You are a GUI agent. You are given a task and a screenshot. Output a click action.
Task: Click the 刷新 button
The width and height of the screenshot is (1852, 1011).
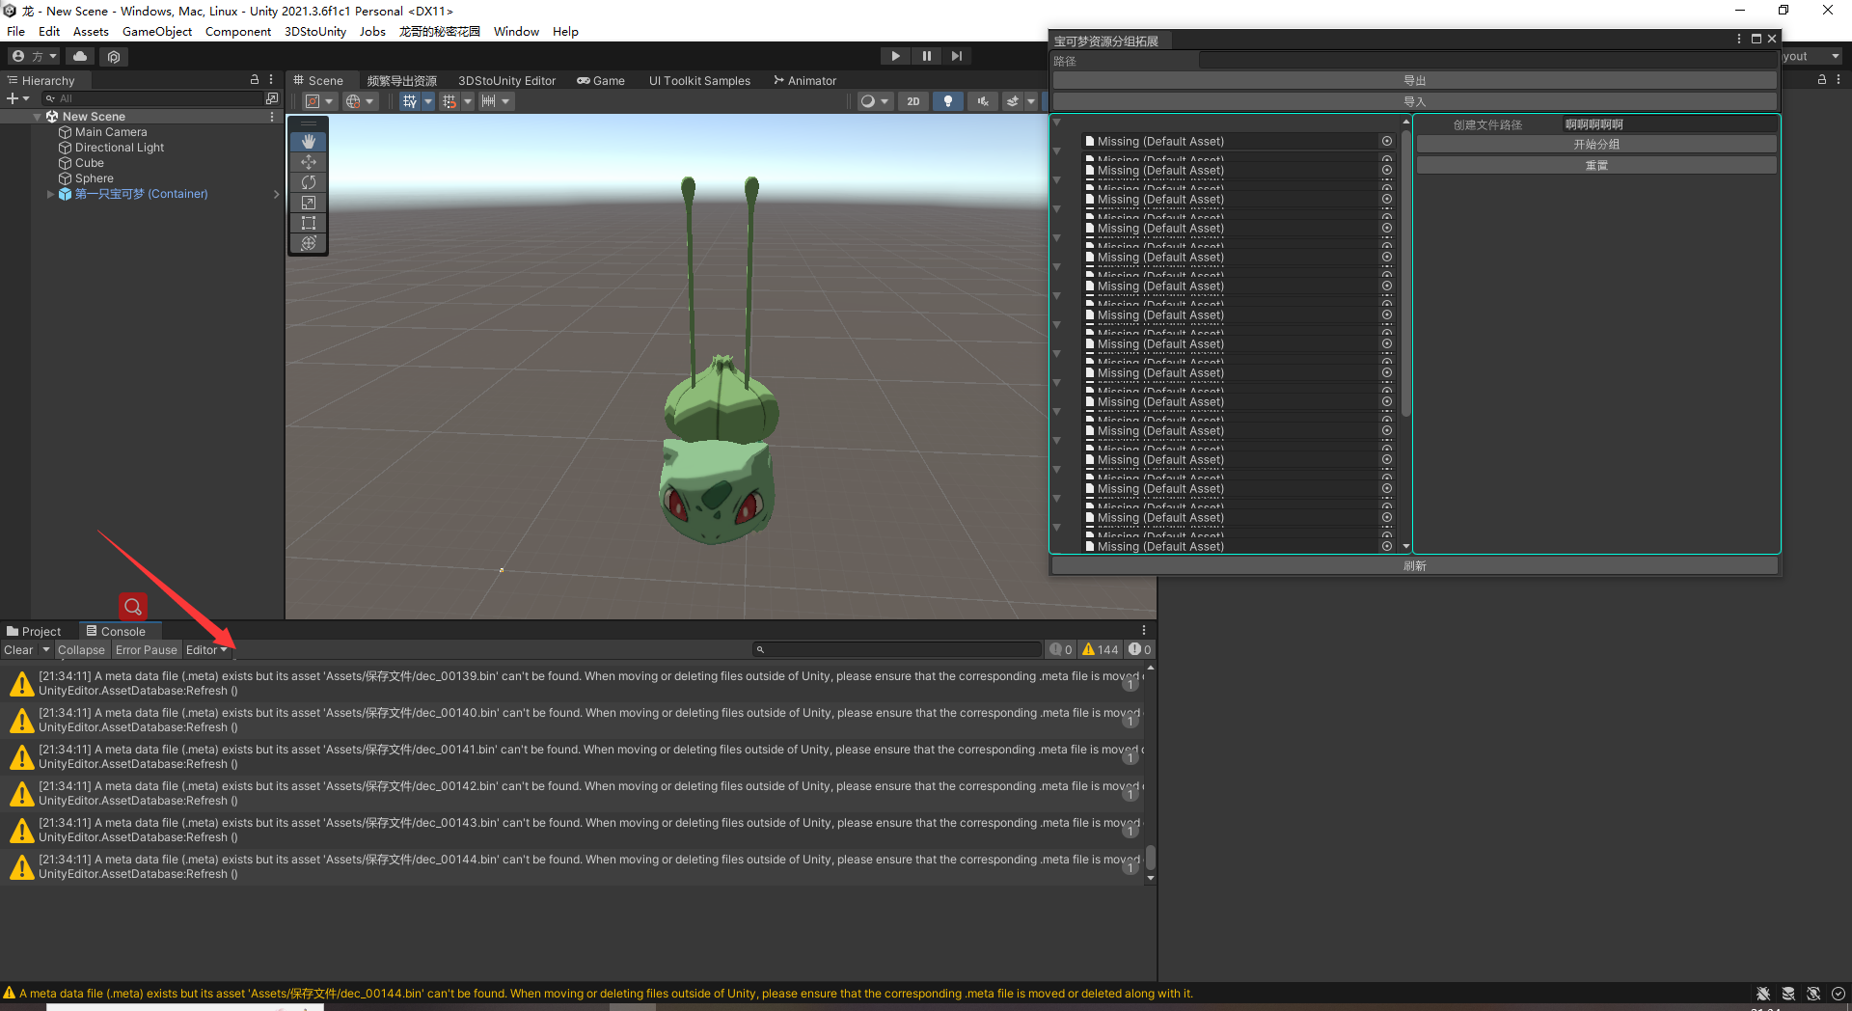[x=1414, y=566]
